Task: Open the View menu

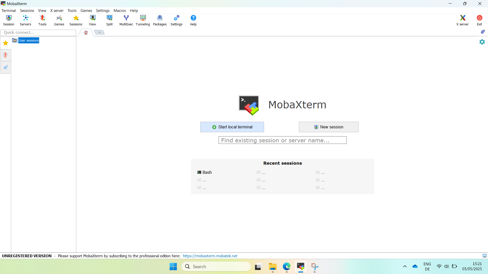Action: coord(42,11)
